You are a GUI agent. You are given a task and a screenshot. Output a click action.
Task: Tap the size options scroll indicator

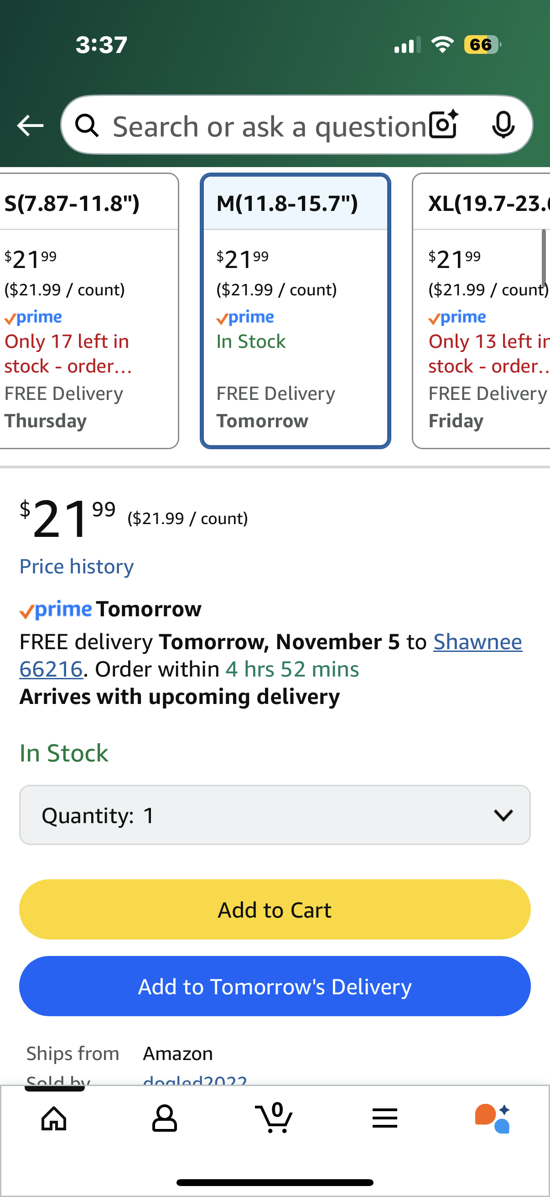click(x=543, y=258)
